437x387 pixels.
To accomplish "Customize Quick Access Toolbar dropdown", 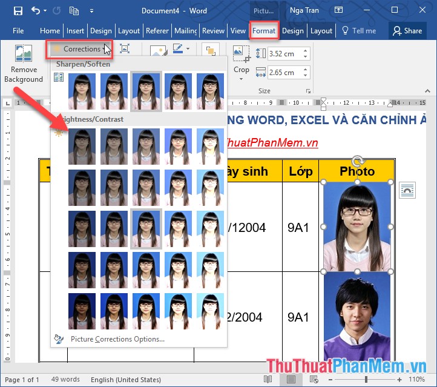I will tap(91, 11).
